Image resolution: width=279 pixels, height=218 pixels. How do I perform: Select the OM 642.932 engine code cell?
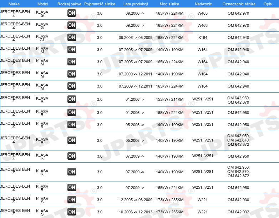coord(238,212)
